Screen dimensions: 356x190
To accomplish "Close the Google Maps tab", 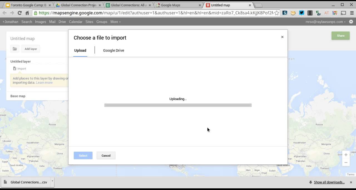I will coord(200,5).
